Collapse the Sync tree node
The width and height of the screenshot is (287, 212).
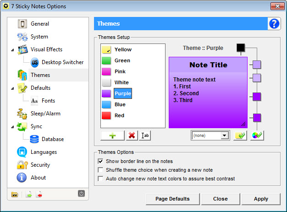(12, 126)
